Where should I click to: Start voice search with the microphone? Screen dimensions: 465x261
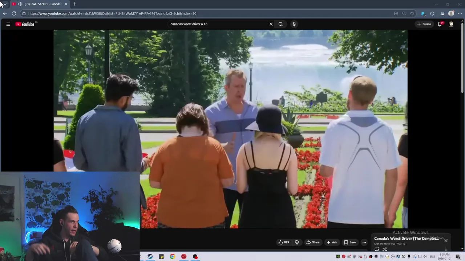click(294, 24)
